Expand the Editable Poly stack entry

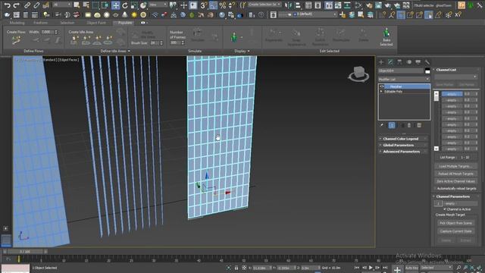coord(381,92)
